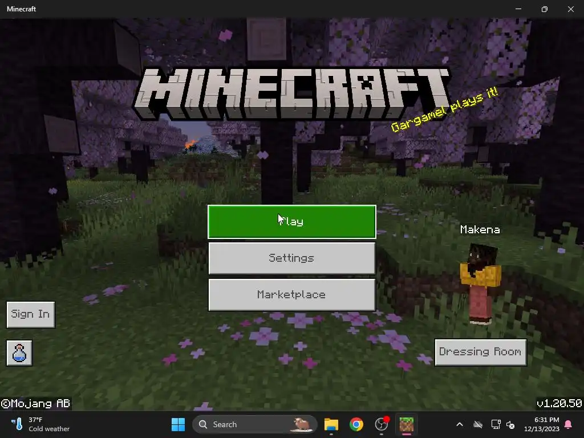Image resolution: width=584 pixels, height=438 pixels.
Task: Open the Marketplace button
Action: [x=291, y=295]
